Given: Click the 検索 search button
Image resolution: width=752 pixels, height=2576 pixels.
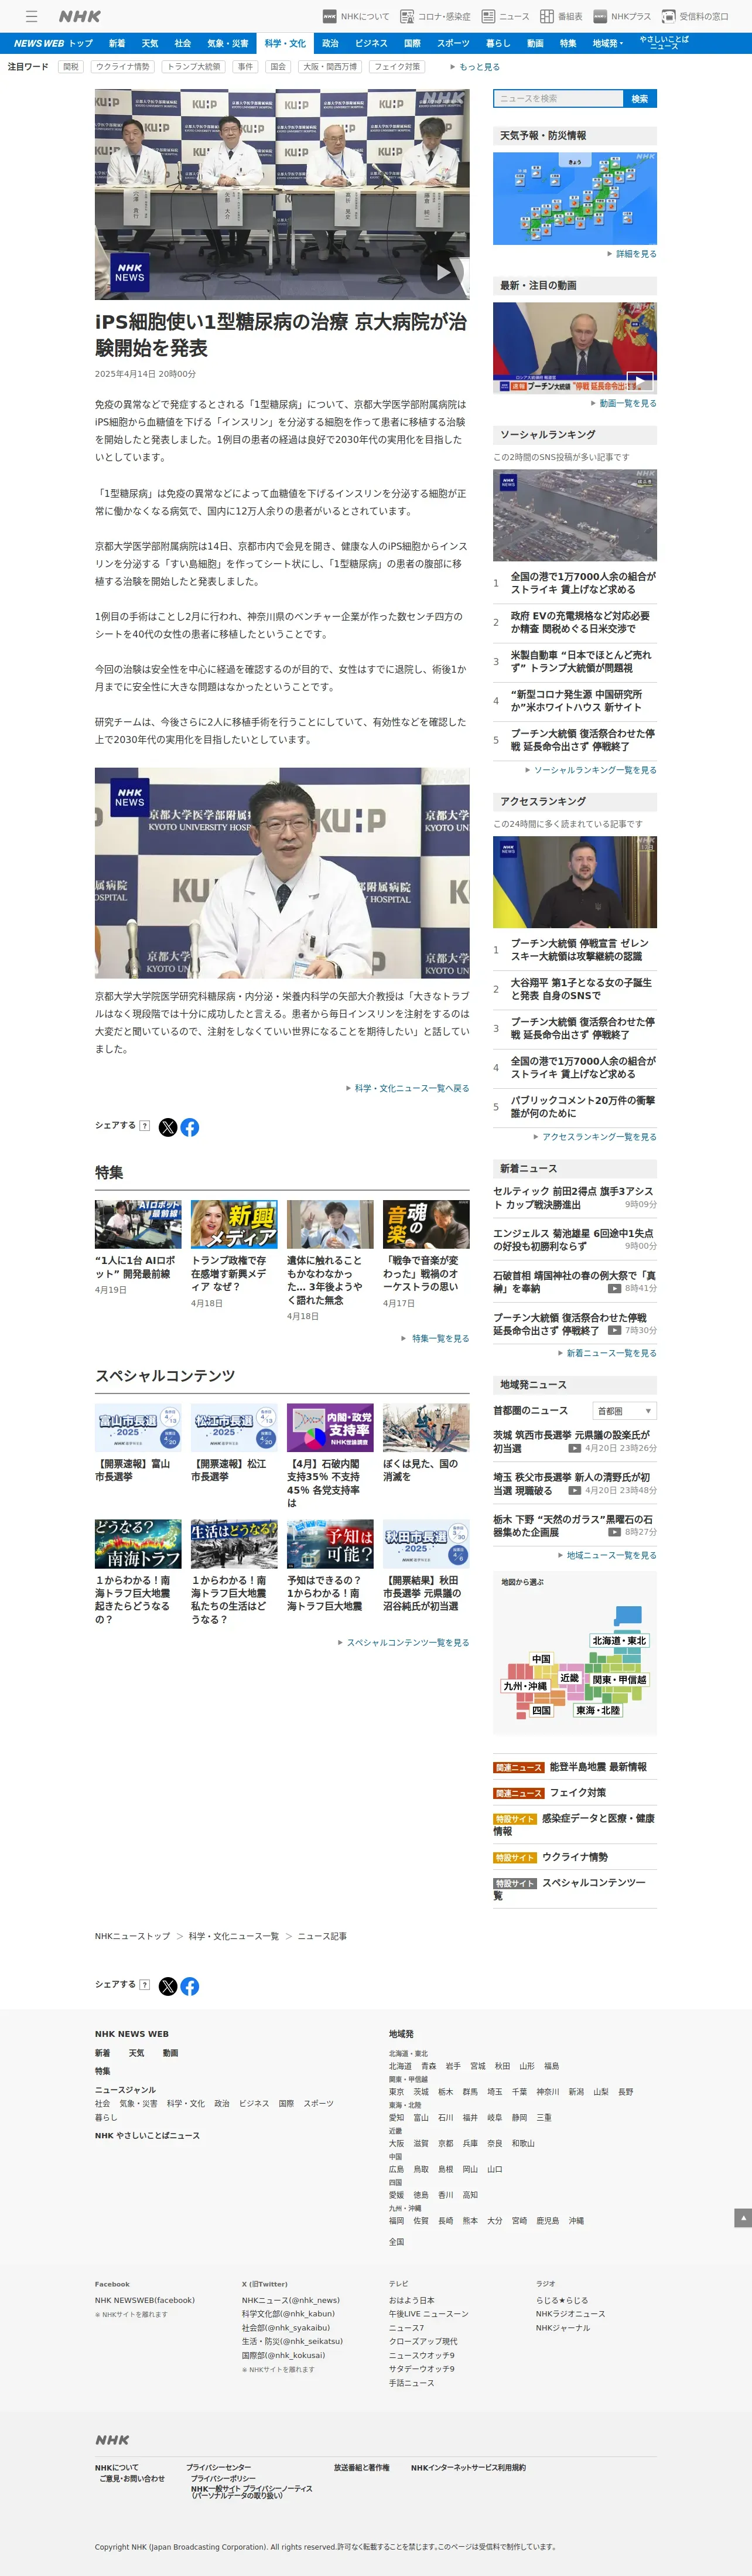Looking at the screenshot, I should (640, 99).
